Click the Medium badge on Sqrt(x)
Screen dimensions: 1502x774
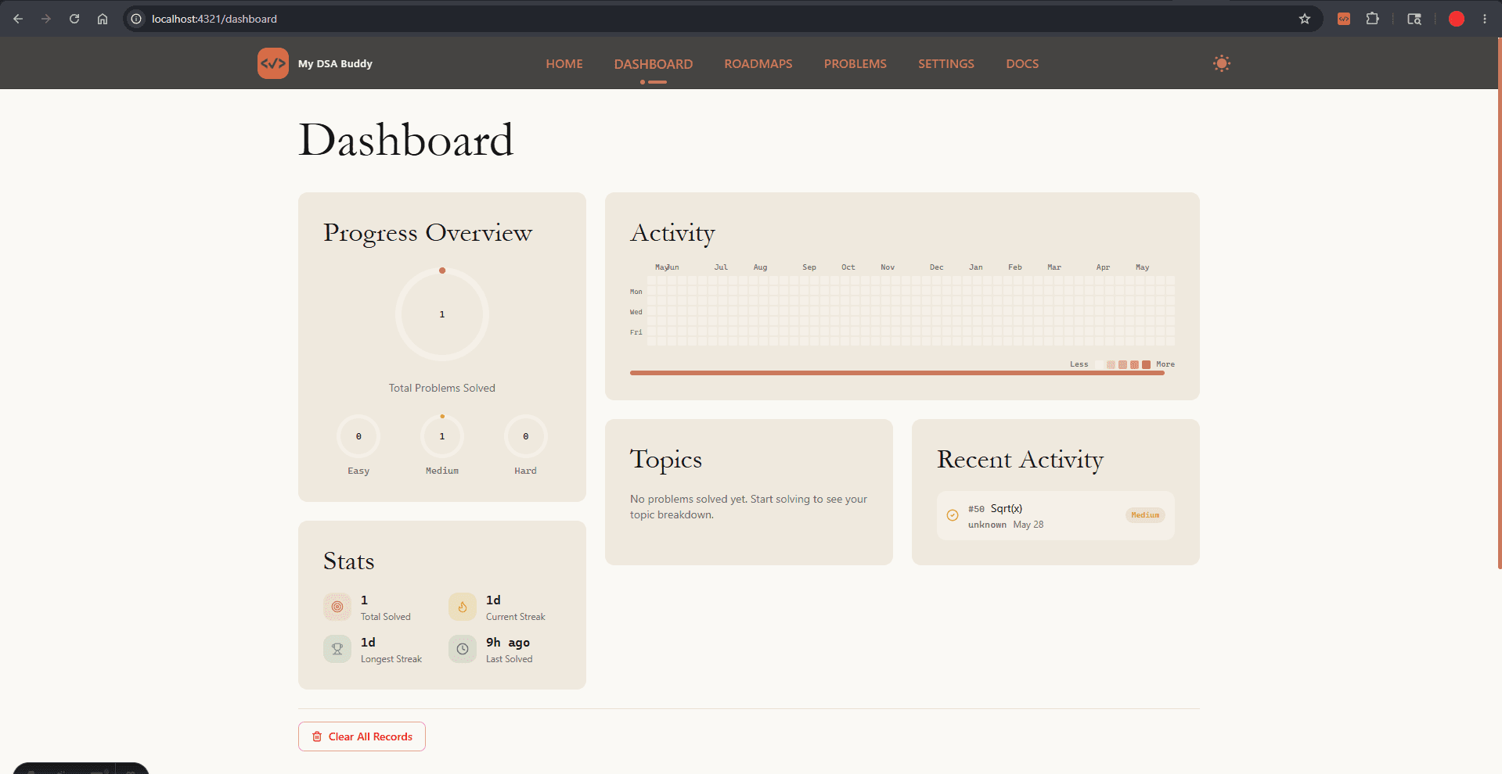[1145, 515]
